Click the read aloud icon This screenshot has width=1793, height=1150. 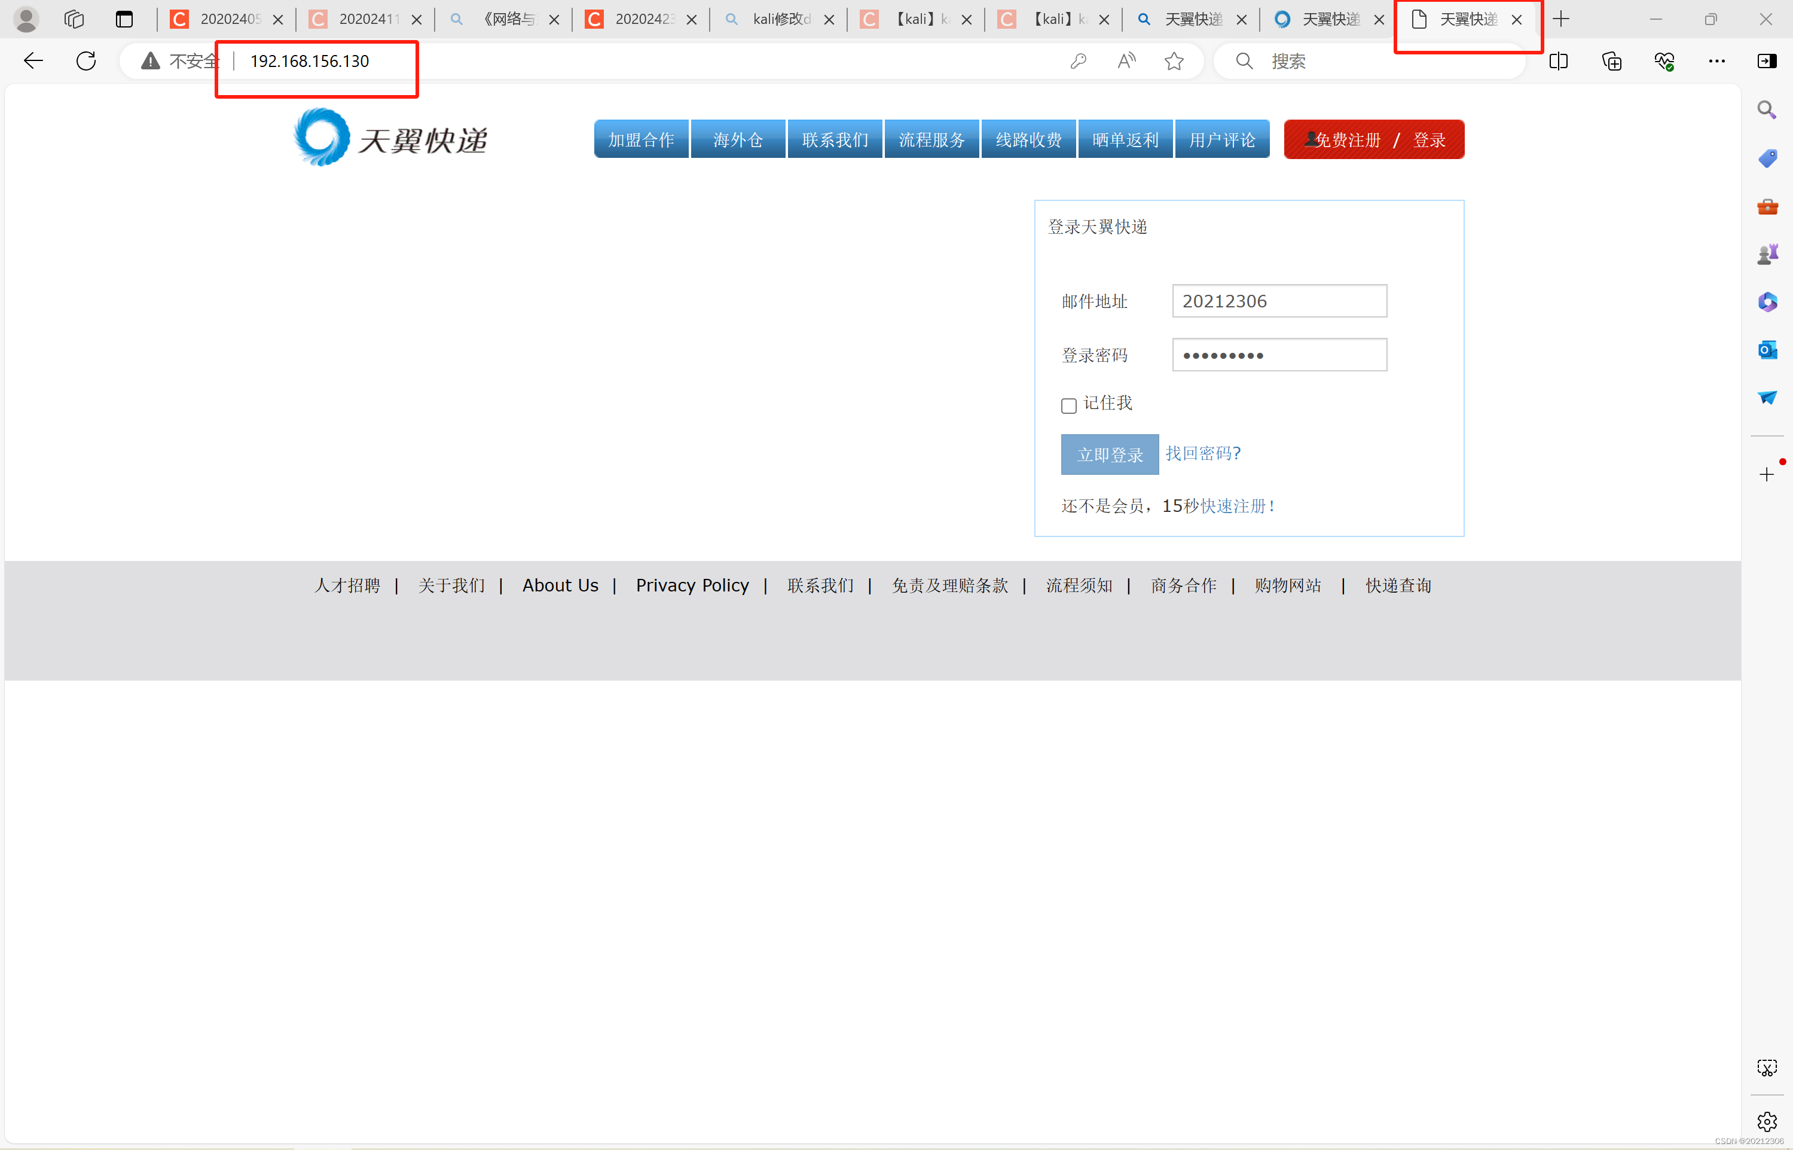[x=1126, y=61]
